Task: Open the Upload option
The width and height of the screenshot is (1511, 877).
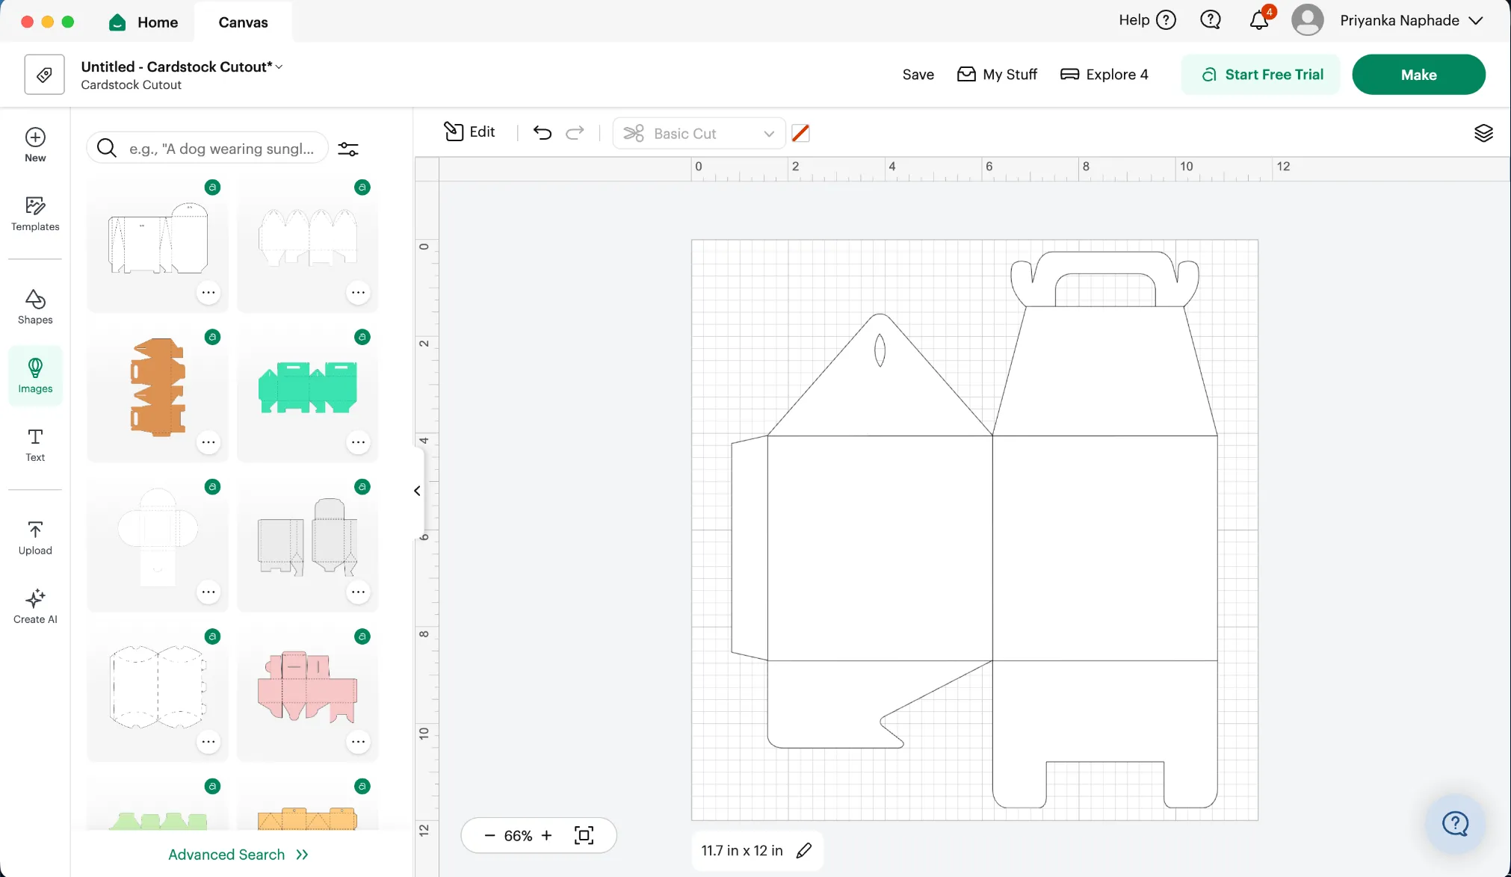Action: pos(35,538)
